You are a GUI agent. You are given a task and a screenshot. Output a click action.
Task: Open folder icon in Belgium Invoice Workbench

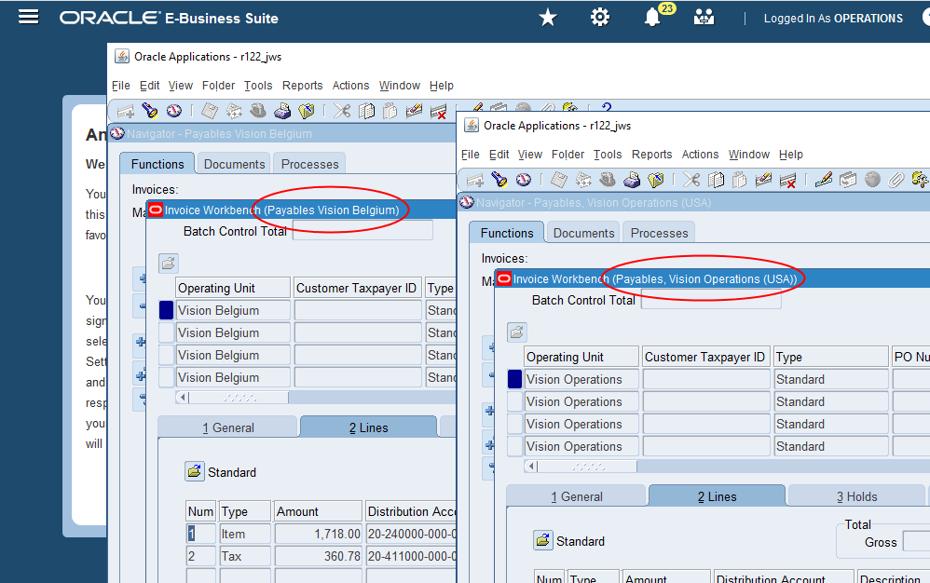pos(169,263)
